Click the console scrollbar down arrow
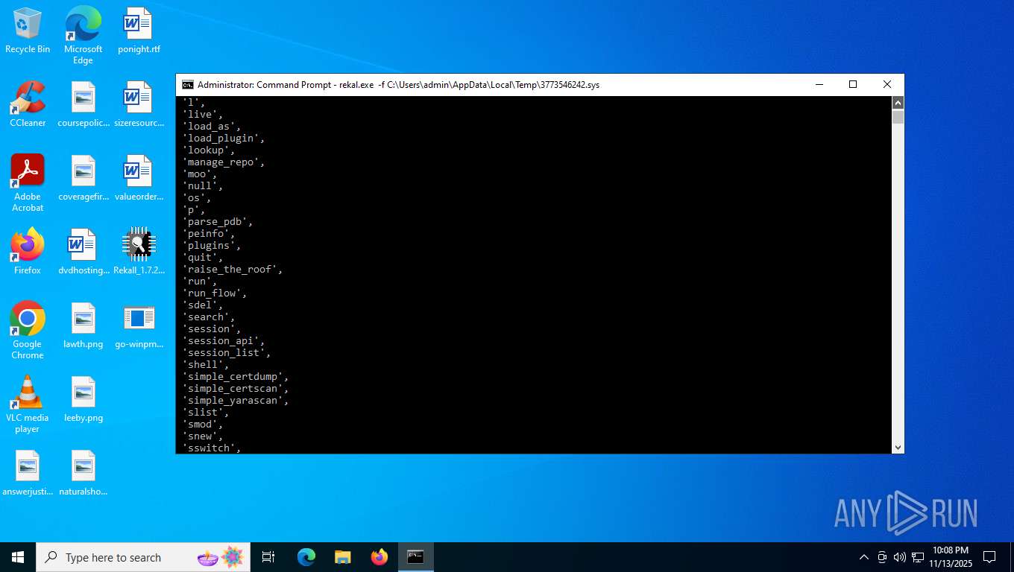This screenshot has width=1014, height=572. 898,447
